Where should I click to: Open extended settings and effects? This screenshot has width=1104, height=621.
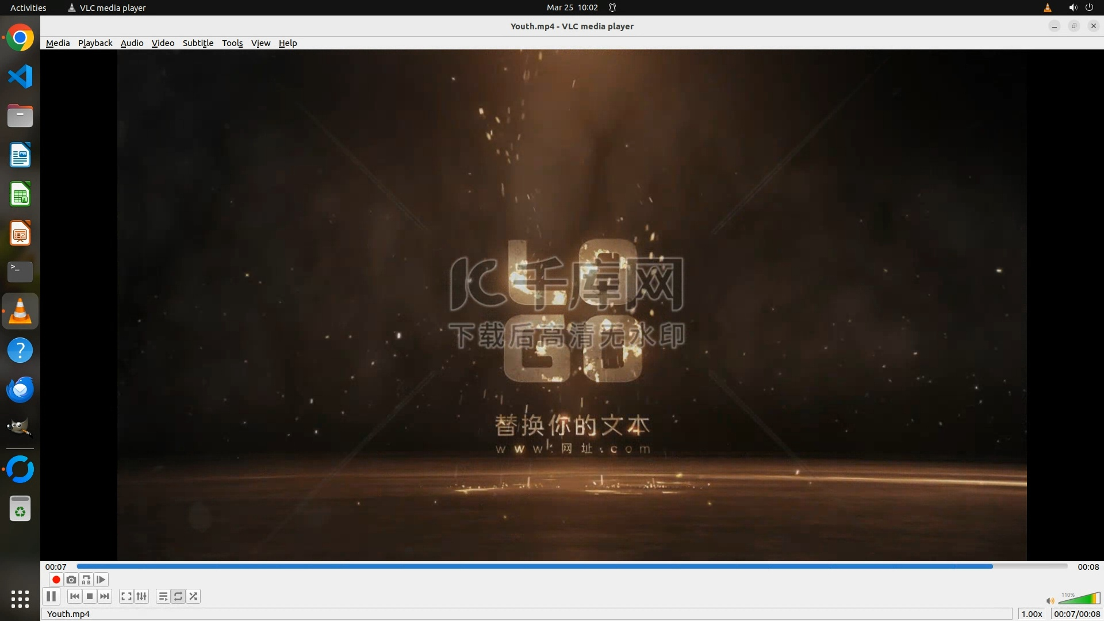coord(141,596)
